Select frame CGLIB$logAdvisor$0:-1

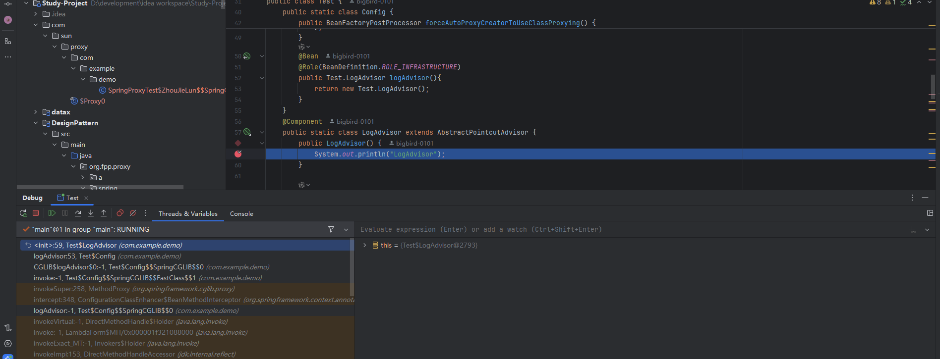(185, 267)
